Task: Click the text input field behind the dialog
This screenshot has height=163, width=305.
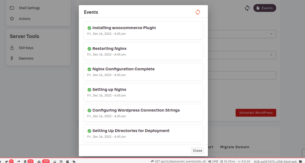Action: pyautogui.click(x=242, y=75)
